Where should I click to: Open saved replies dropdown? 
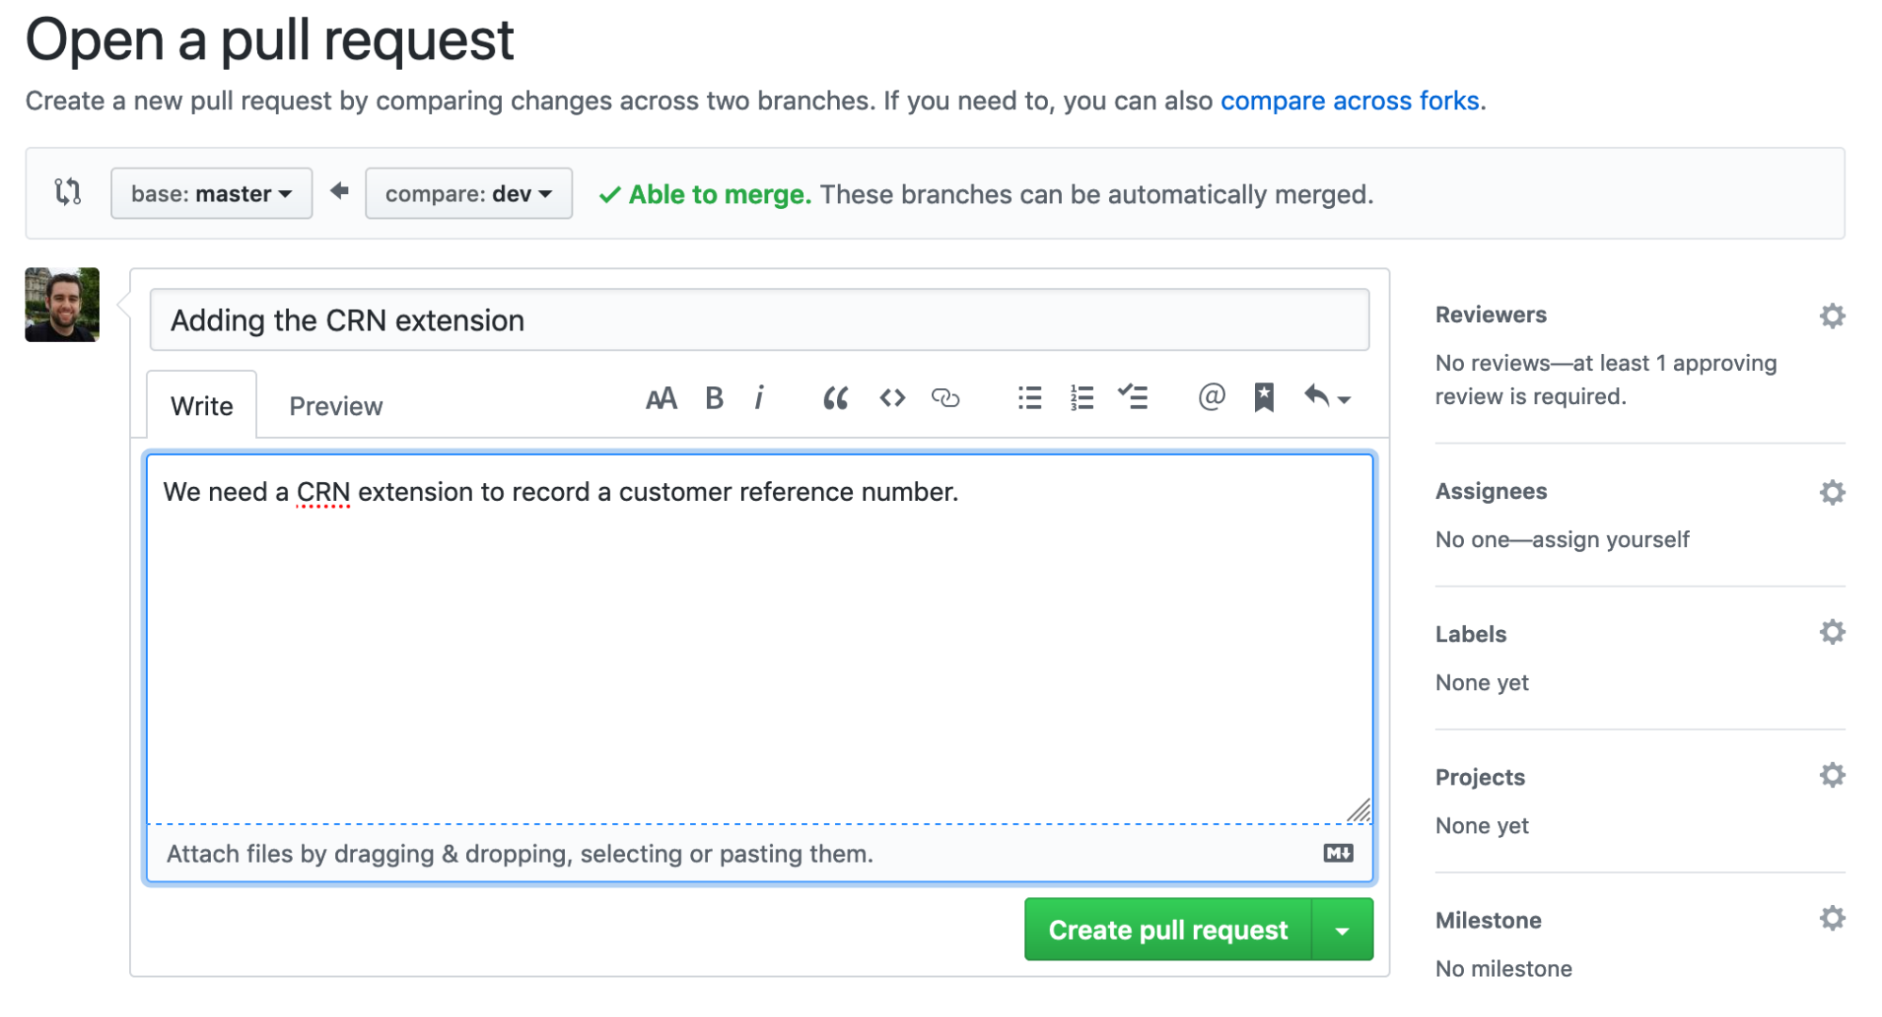click(1327, 398)
